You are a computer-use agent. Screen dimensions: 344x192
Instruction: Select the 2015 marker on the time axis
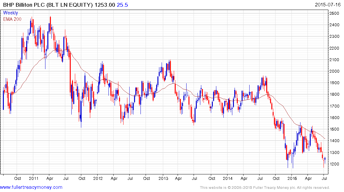click(x=292, y=178)
